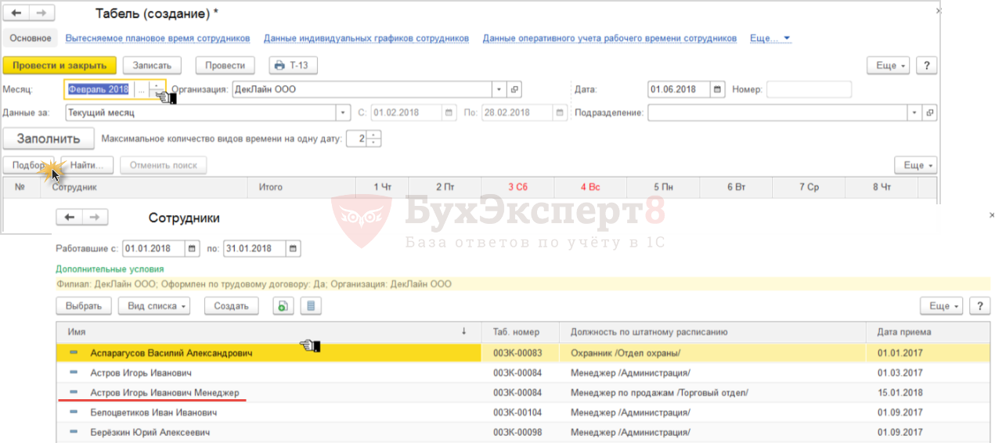Image resolution: width=995 pixels, height=443 pixels.
Task: Click the Заполнить button
Action: [x=49, y=139]
